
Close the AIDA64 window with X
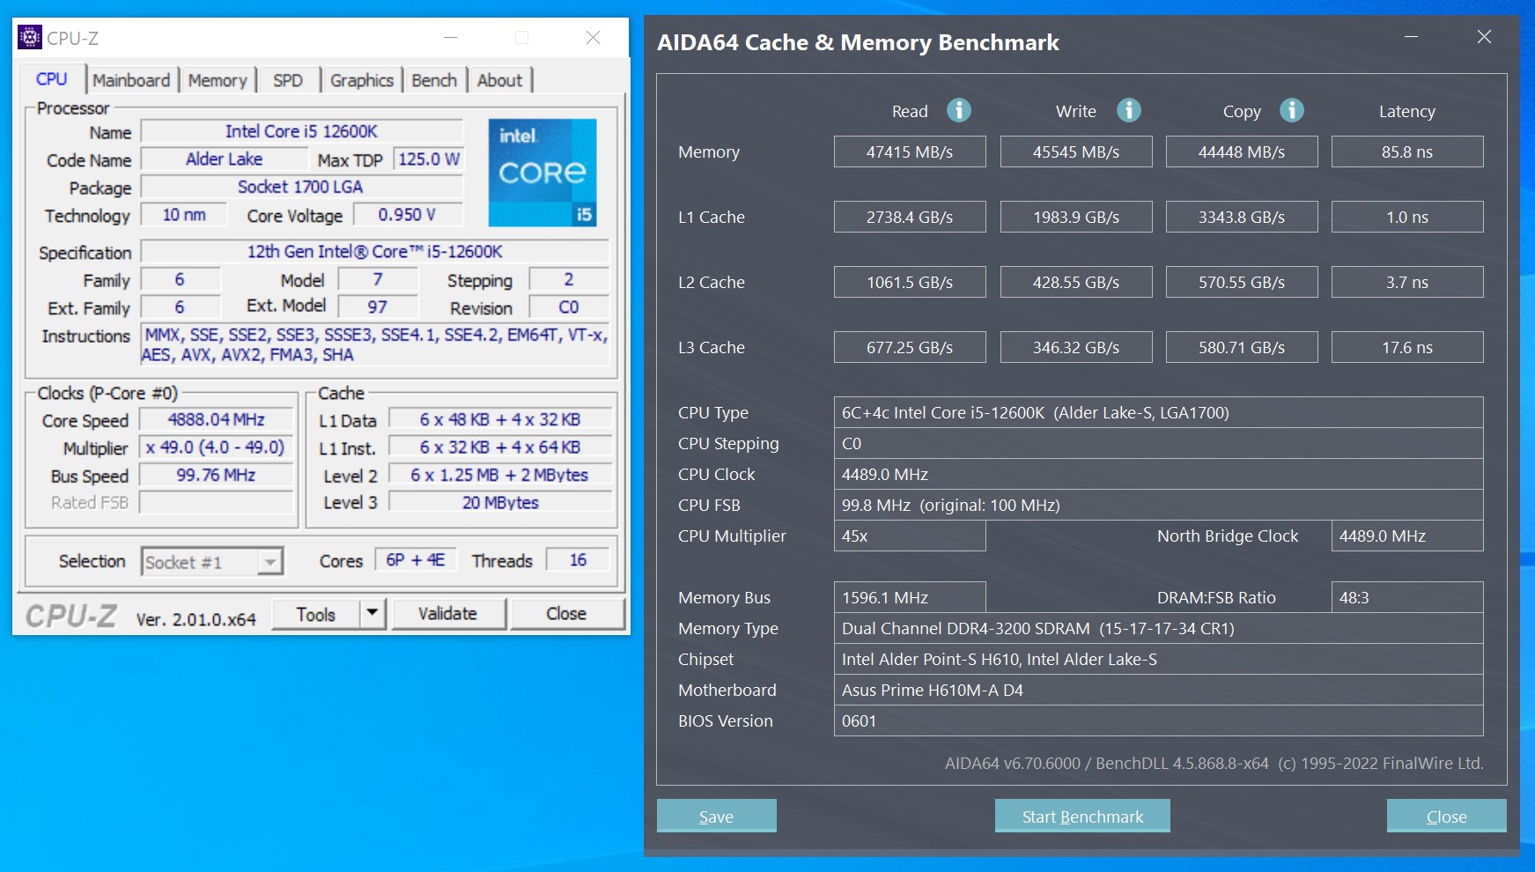pos(1484,37)
